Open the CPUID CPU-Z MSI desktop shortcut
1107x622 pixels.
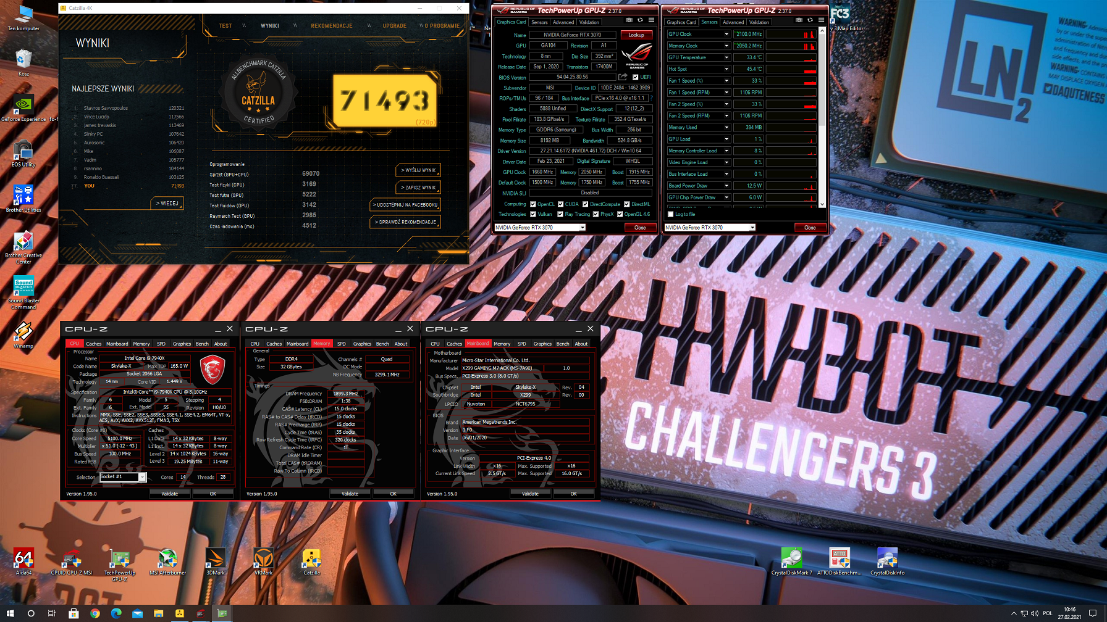pos(71,562)
